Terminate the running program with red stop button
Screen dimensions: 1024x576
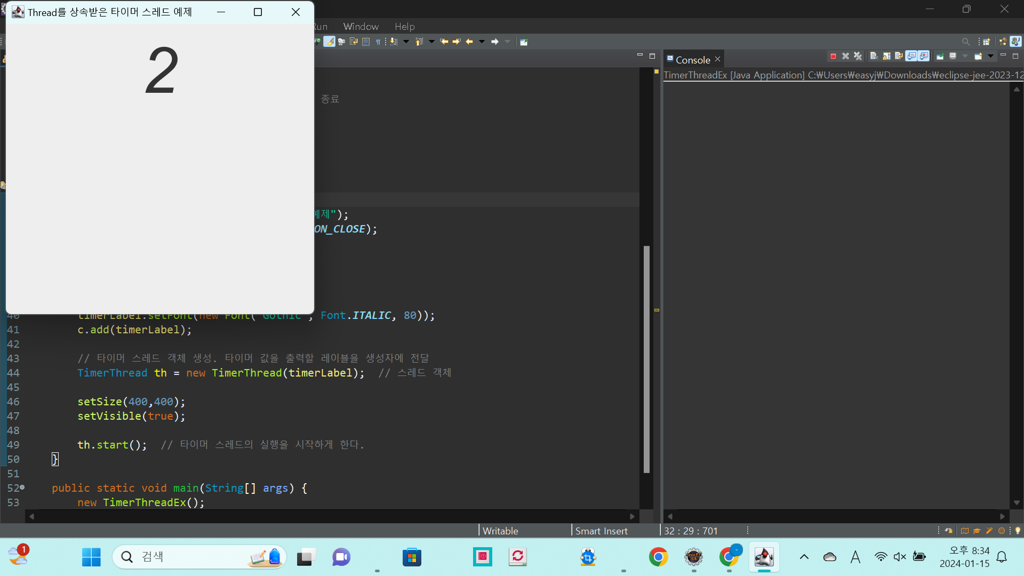[833, 56]
